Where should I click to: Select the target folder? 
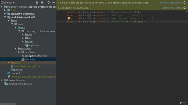pos(17,63)
